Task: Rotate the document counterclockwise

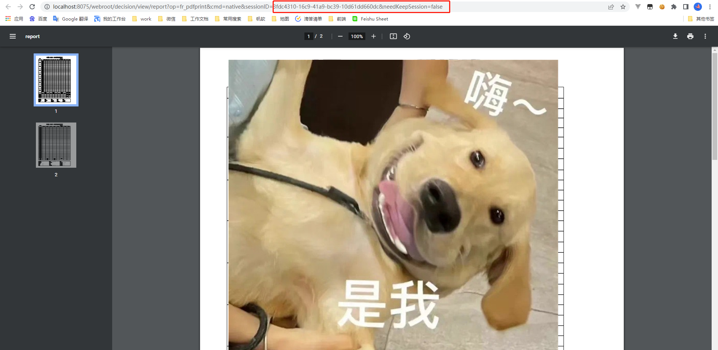Action: click(407, 36)
